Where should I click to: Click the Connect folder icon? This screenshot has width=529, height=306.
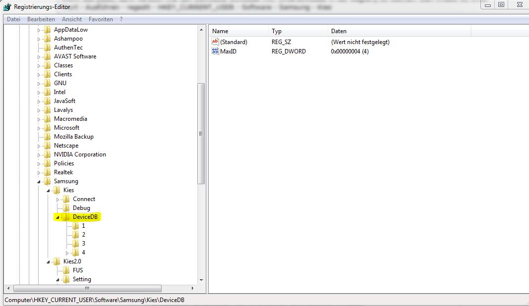tap(66, 199)
